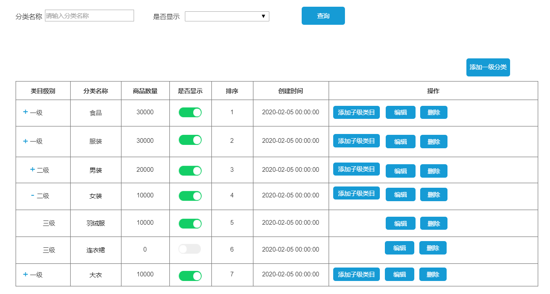Collapse the 女装 second-level category
Screen dimensions: 550x294
pyautogui.click(x=32, y=195)
